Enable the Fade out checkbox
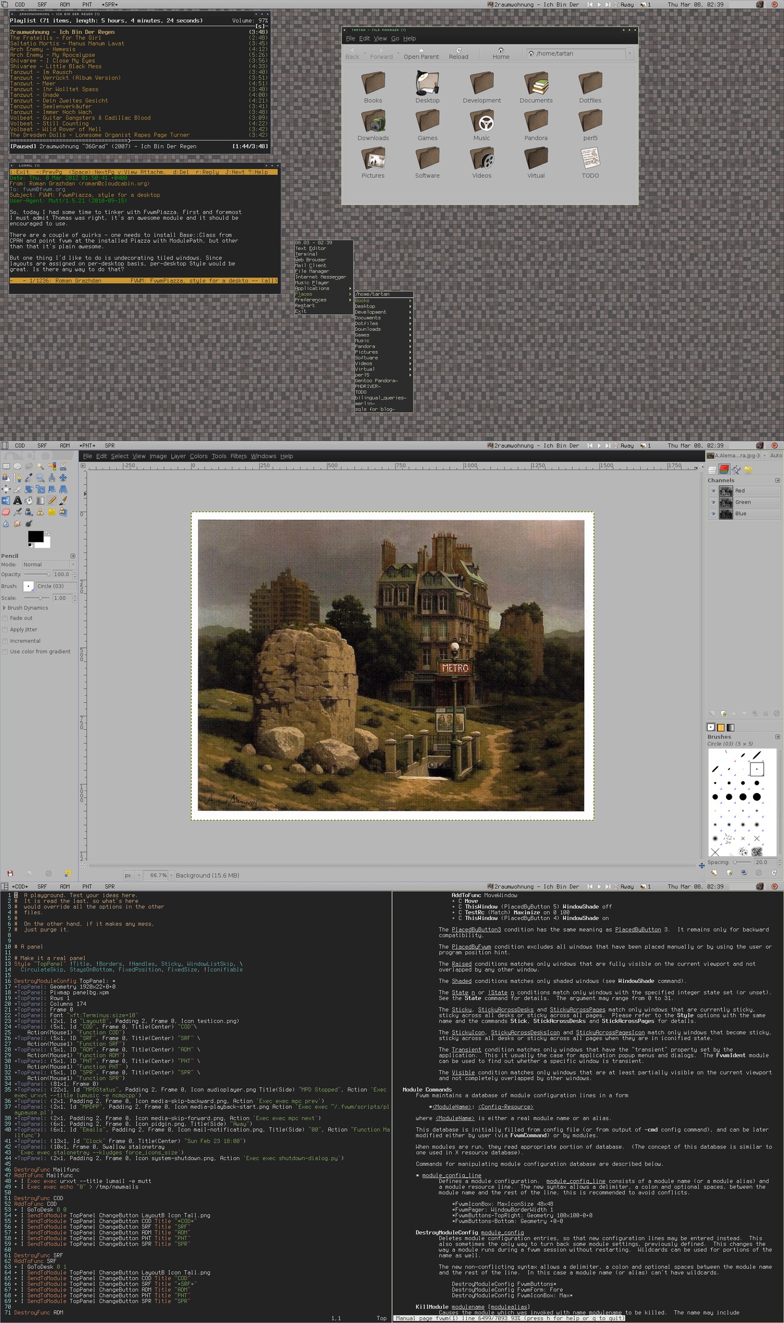This screenshot has height=1323, width=784. [x=5, y=618]
